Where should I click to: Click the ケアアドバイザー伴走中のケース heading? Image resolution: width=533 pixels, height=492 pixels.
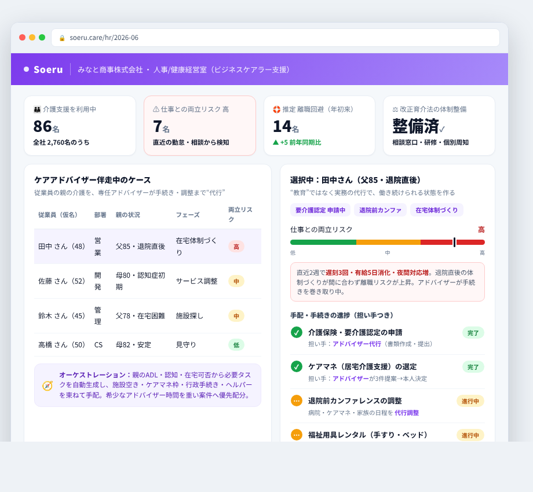[93, 180]
